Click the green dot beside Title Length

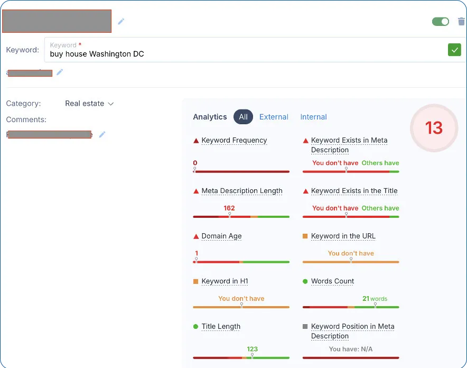pyautogui.click(x=195, y=327)
